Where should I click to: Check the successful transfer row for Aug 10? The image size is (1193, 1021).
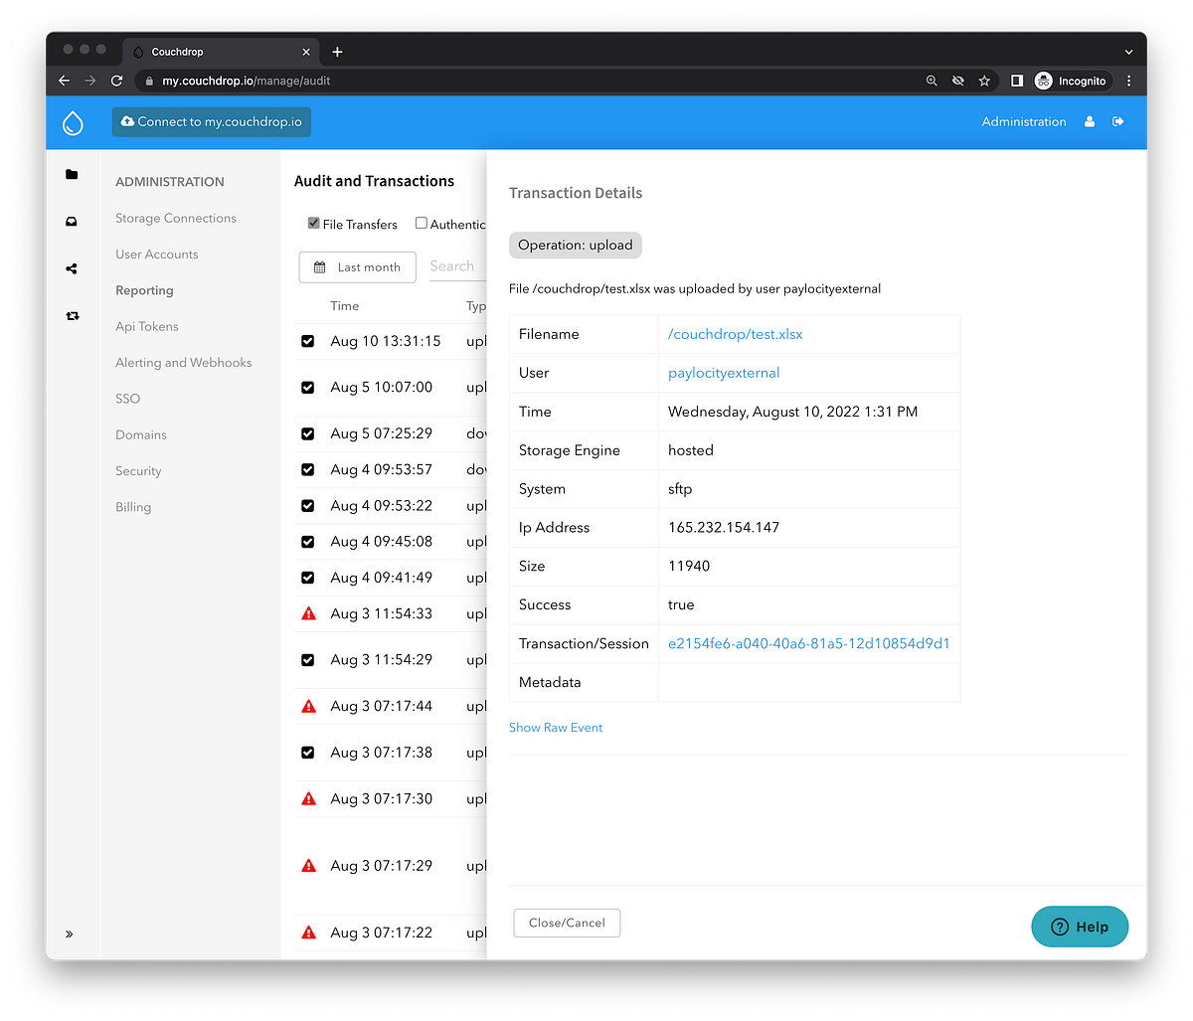308,341
